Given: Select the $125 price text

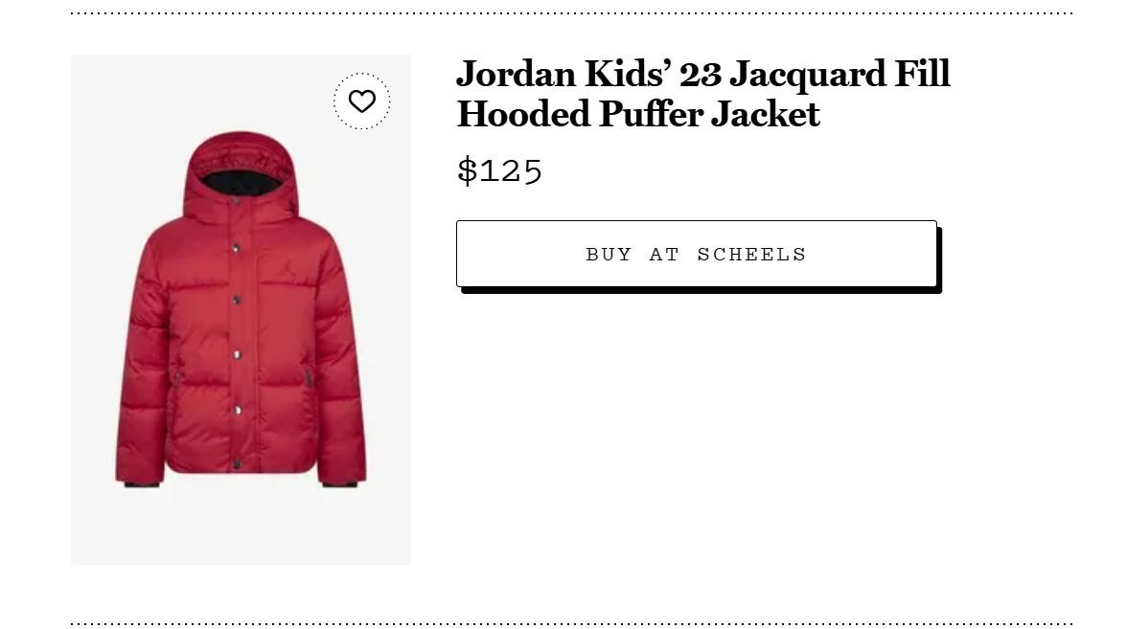Looking at the screenshot, I should (x=499, y=170).
